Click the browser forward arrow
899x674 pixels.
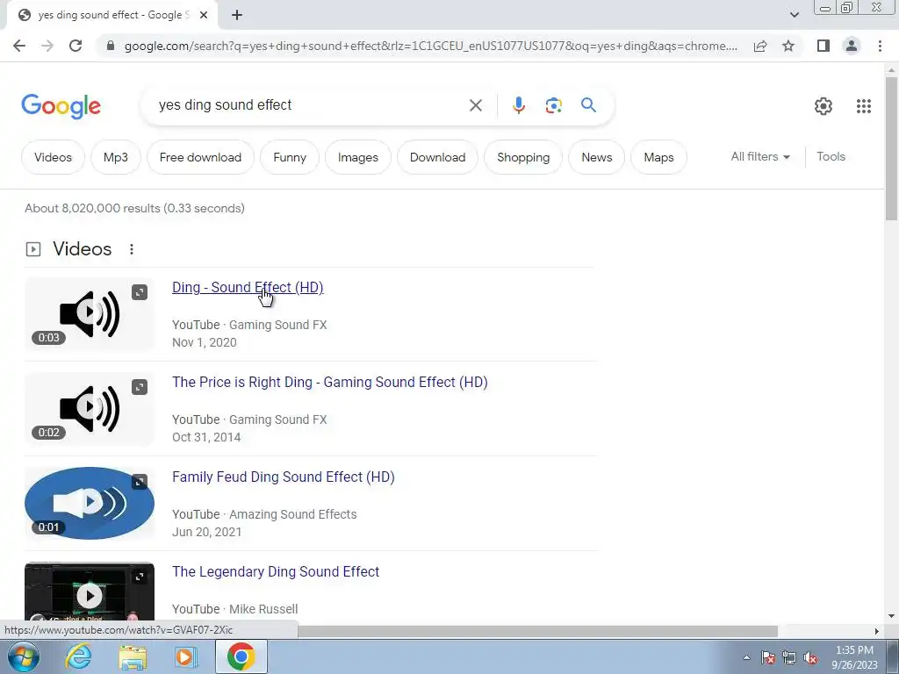pyautogui.click(x=47, y=46)
